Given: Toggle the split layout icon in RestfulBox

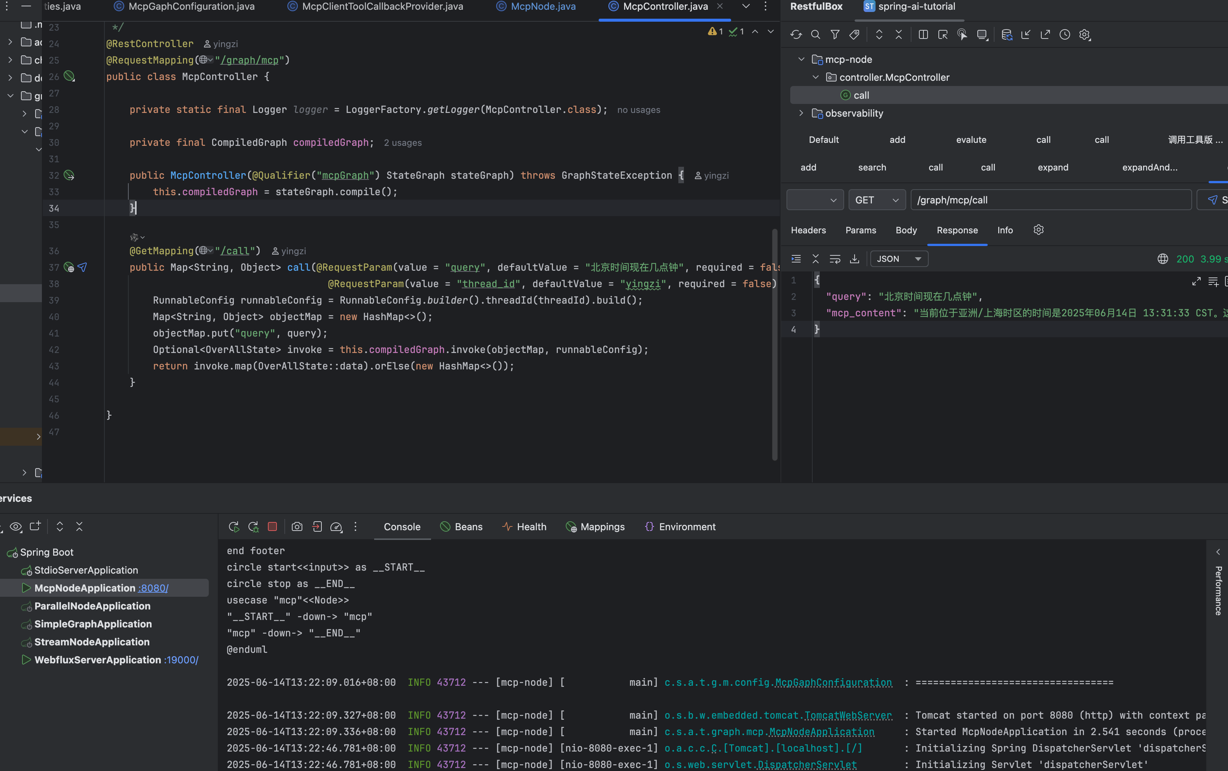Looking at the screenshot, I should (x=923, y=35).
